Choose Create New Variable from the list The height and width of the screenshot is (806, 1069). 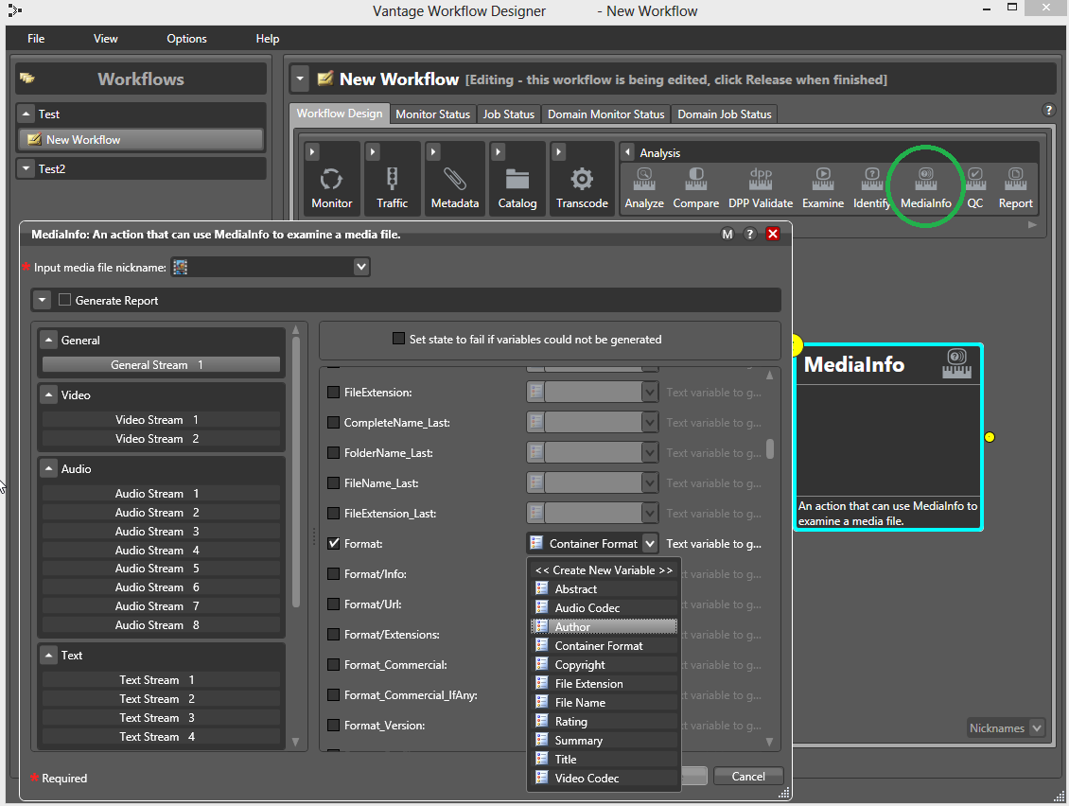point(605,570)
